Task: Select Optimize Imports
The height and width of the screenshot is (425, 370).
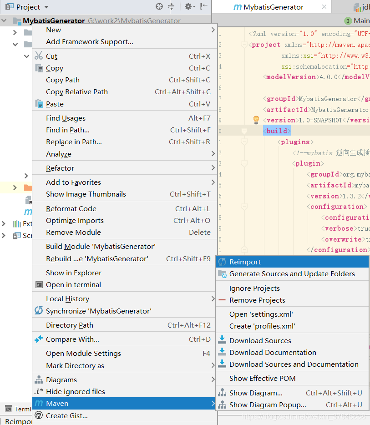Action: [125, 221]
